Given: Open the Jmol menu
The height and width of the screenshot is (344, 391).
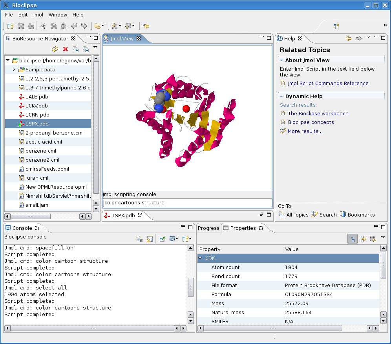Looking at the screenshot, I should 38,15.
